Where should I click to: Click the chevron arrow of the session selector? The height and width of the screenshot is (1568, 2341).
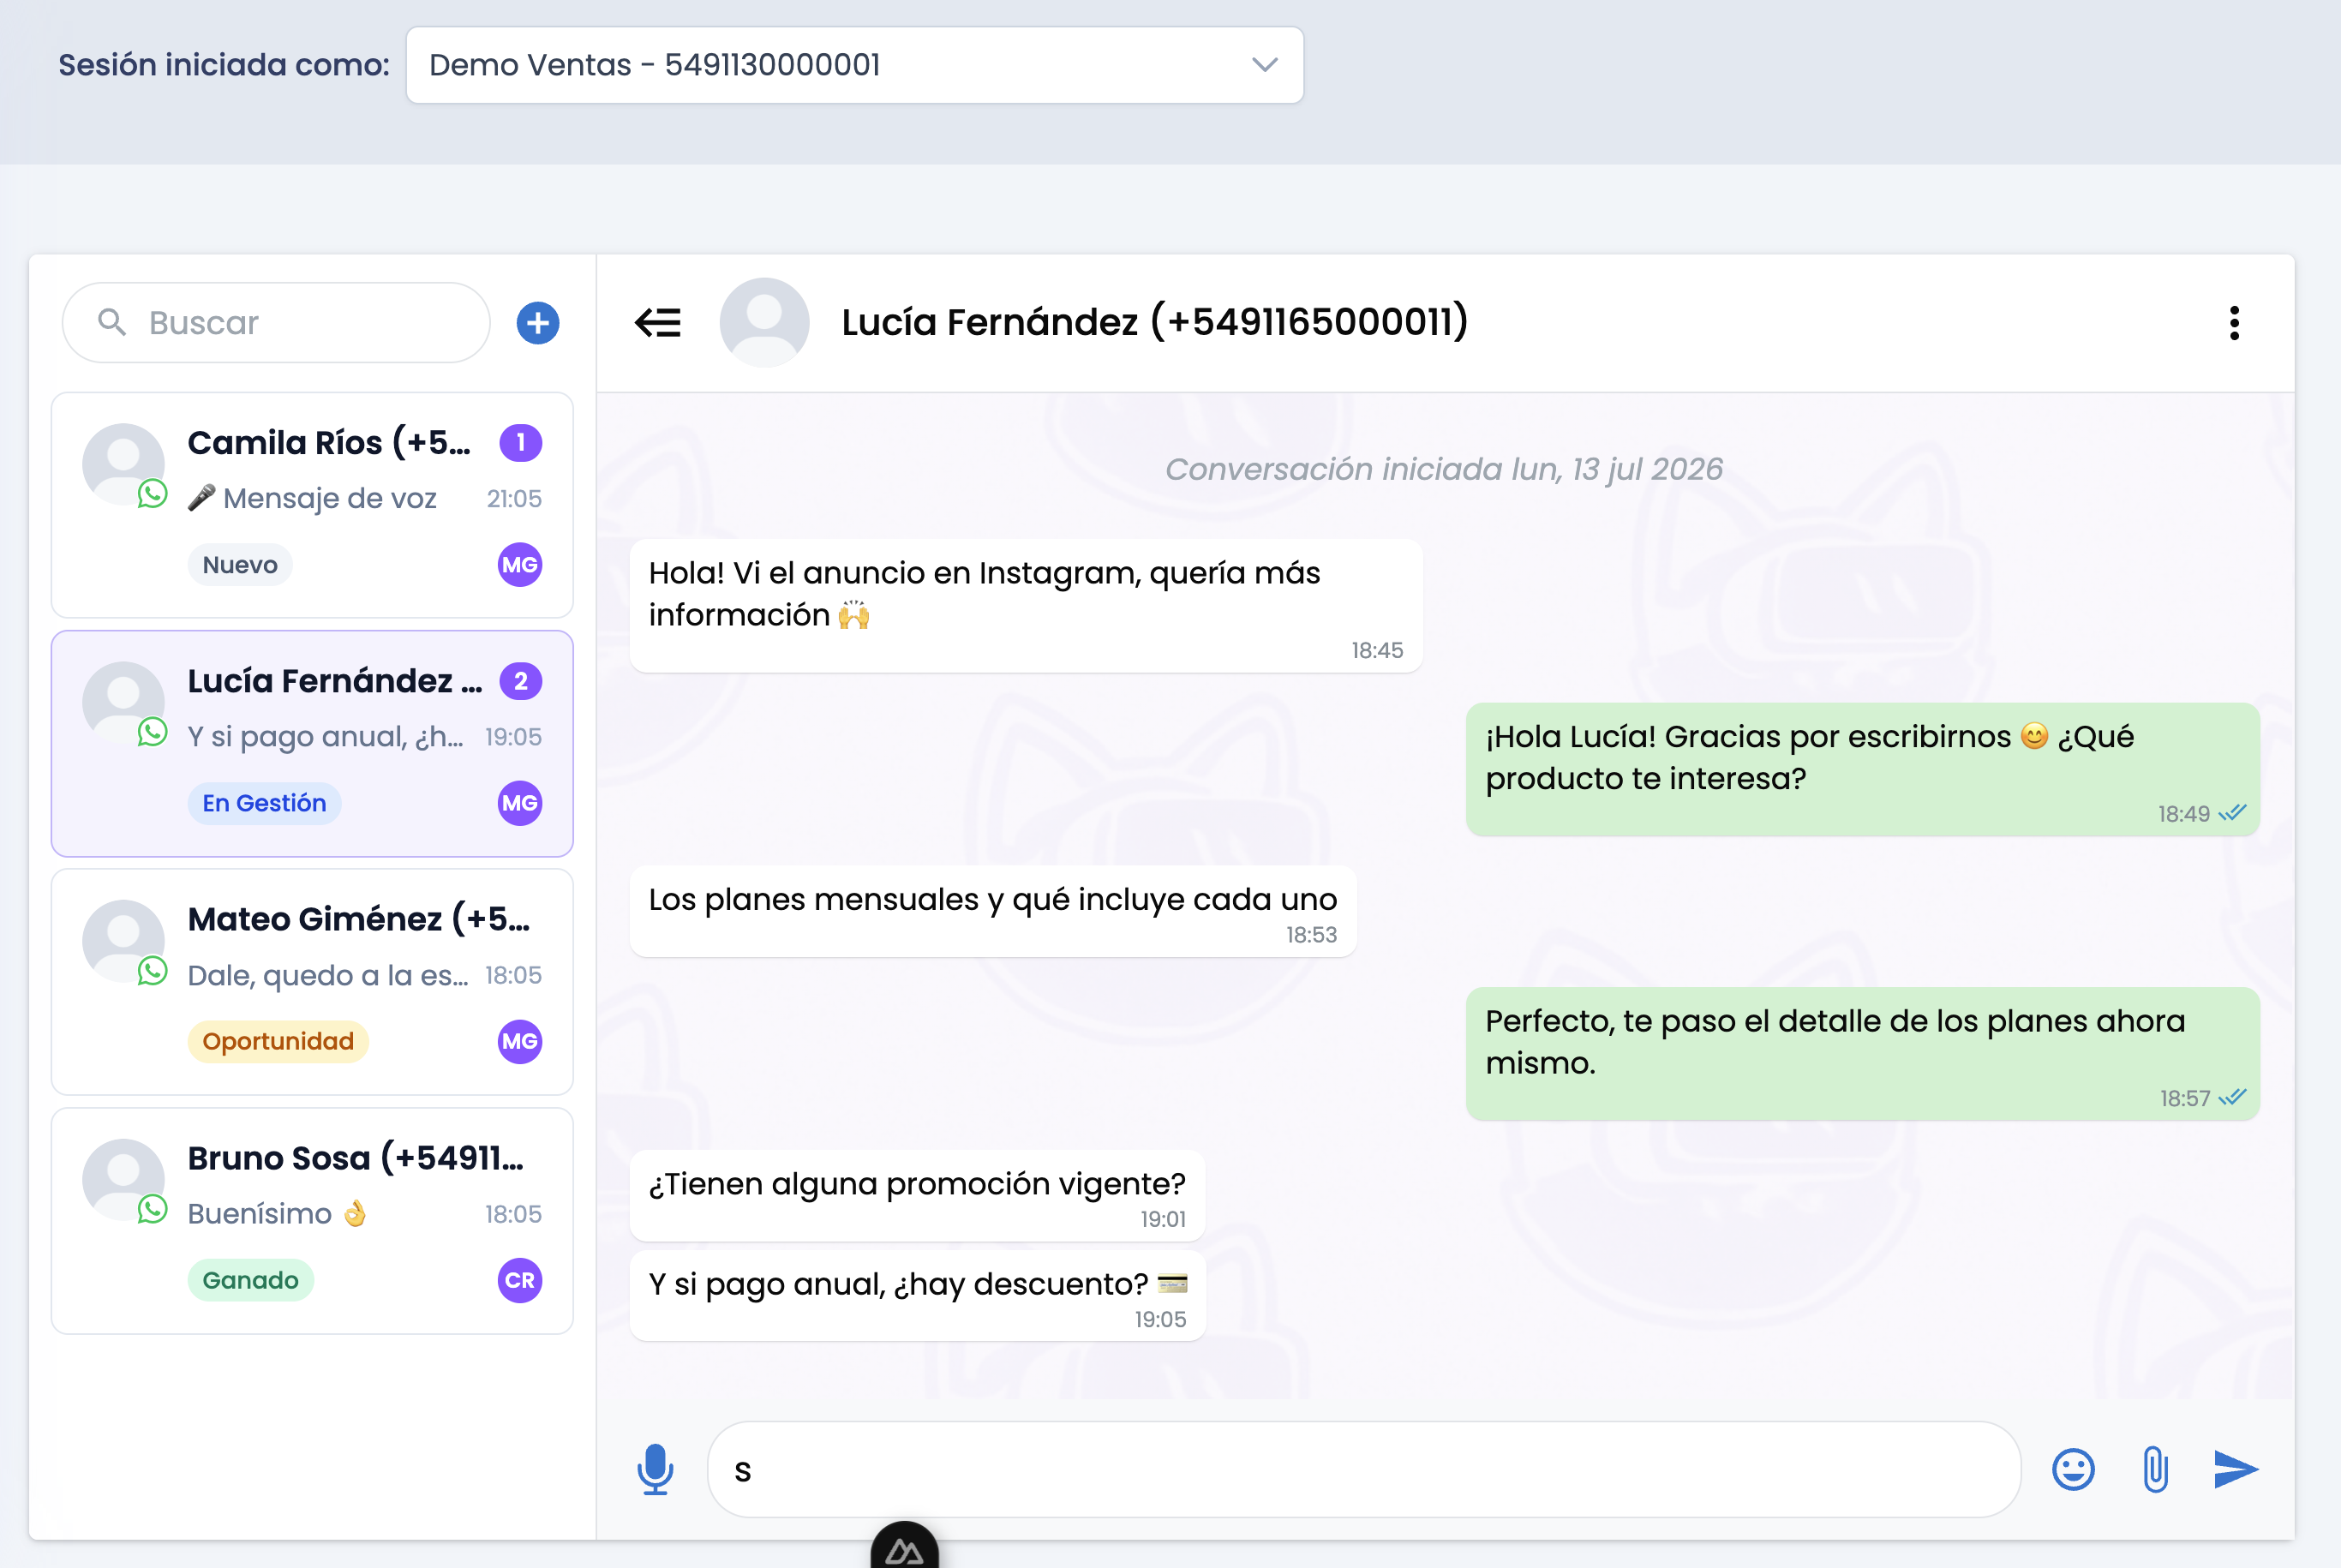coord(1265,65)
